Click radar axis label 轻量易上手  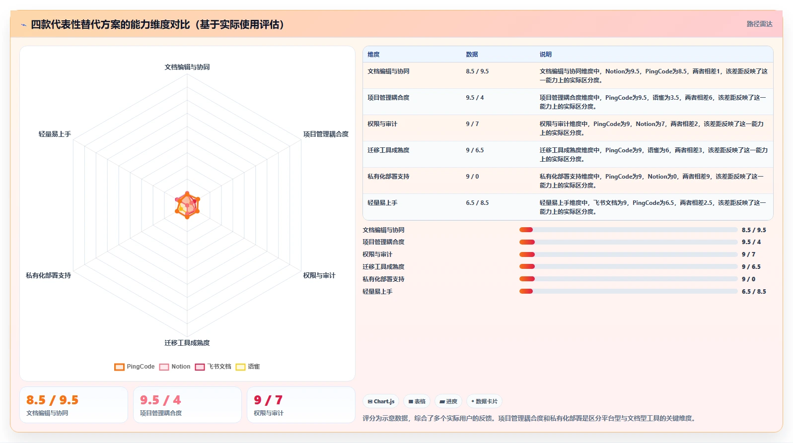(x=55, y=134)
